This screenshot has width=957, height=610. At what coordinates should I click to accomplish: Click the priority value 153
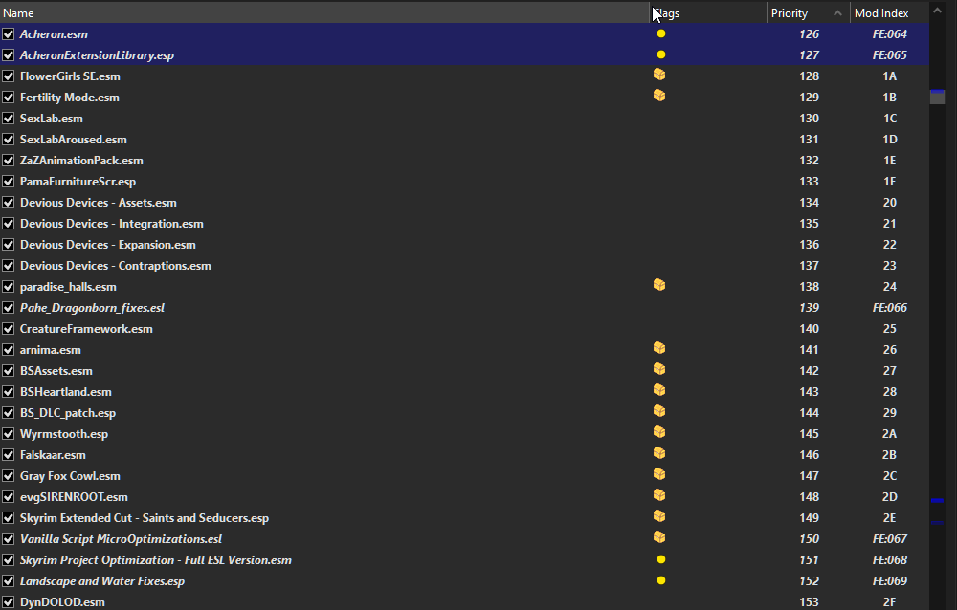tap(810, 602)
